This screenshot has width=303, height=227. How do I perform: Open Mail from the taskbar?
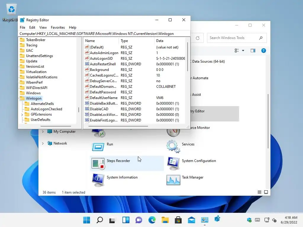pyautogui.click(x=191, y=220)
